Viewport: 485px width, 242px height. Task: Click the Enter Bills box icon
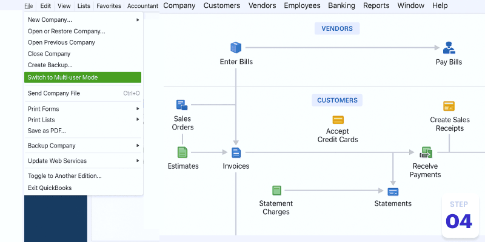pyautogui.click(x=236, y=47)
